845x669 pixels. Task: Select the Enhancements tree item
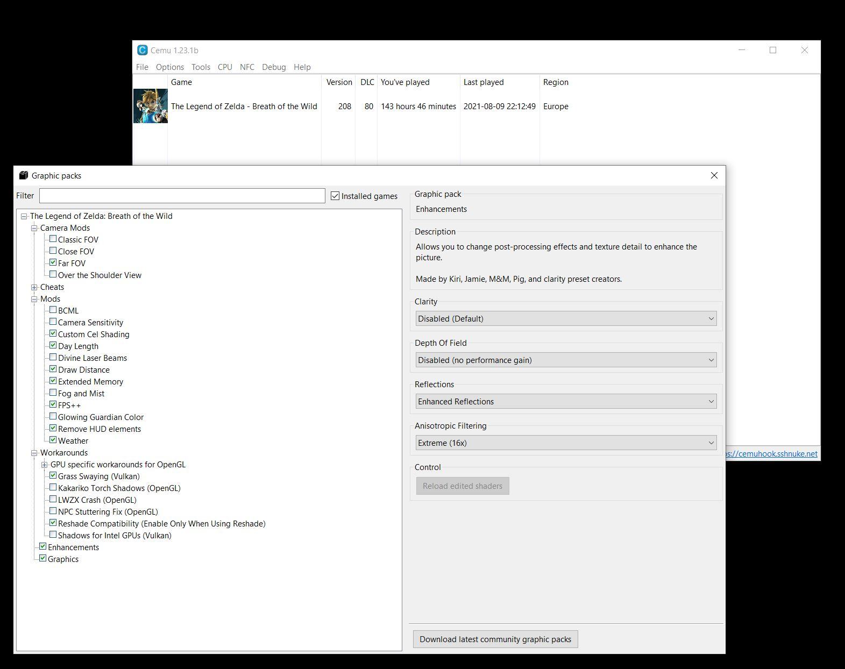[x=74, y=547]
